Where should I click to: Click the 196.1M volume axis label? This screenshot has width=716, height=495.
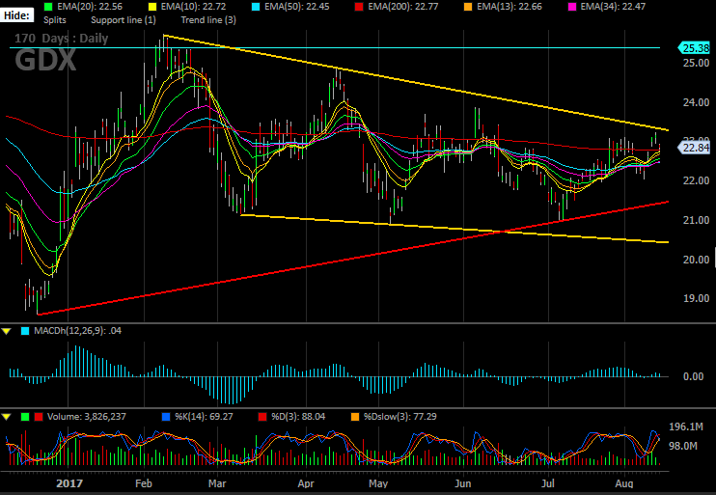[686, 426]
